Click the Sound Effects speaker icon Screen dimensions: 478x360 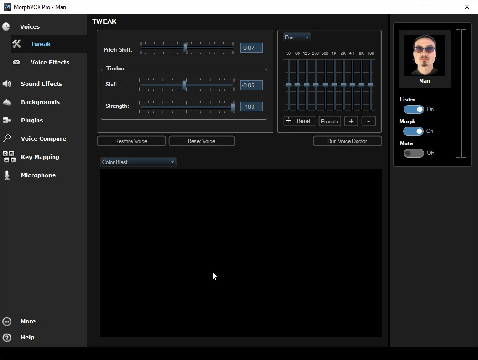pos(7,84)
